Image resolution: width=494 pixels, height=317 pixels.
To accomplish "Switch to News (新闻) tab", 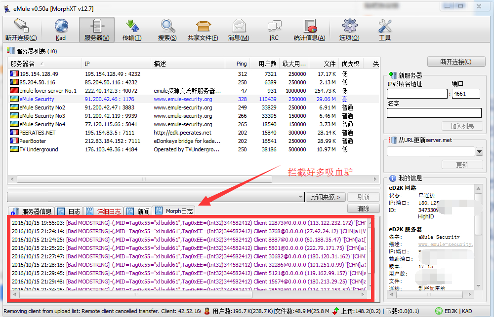I will pos(138,211).
